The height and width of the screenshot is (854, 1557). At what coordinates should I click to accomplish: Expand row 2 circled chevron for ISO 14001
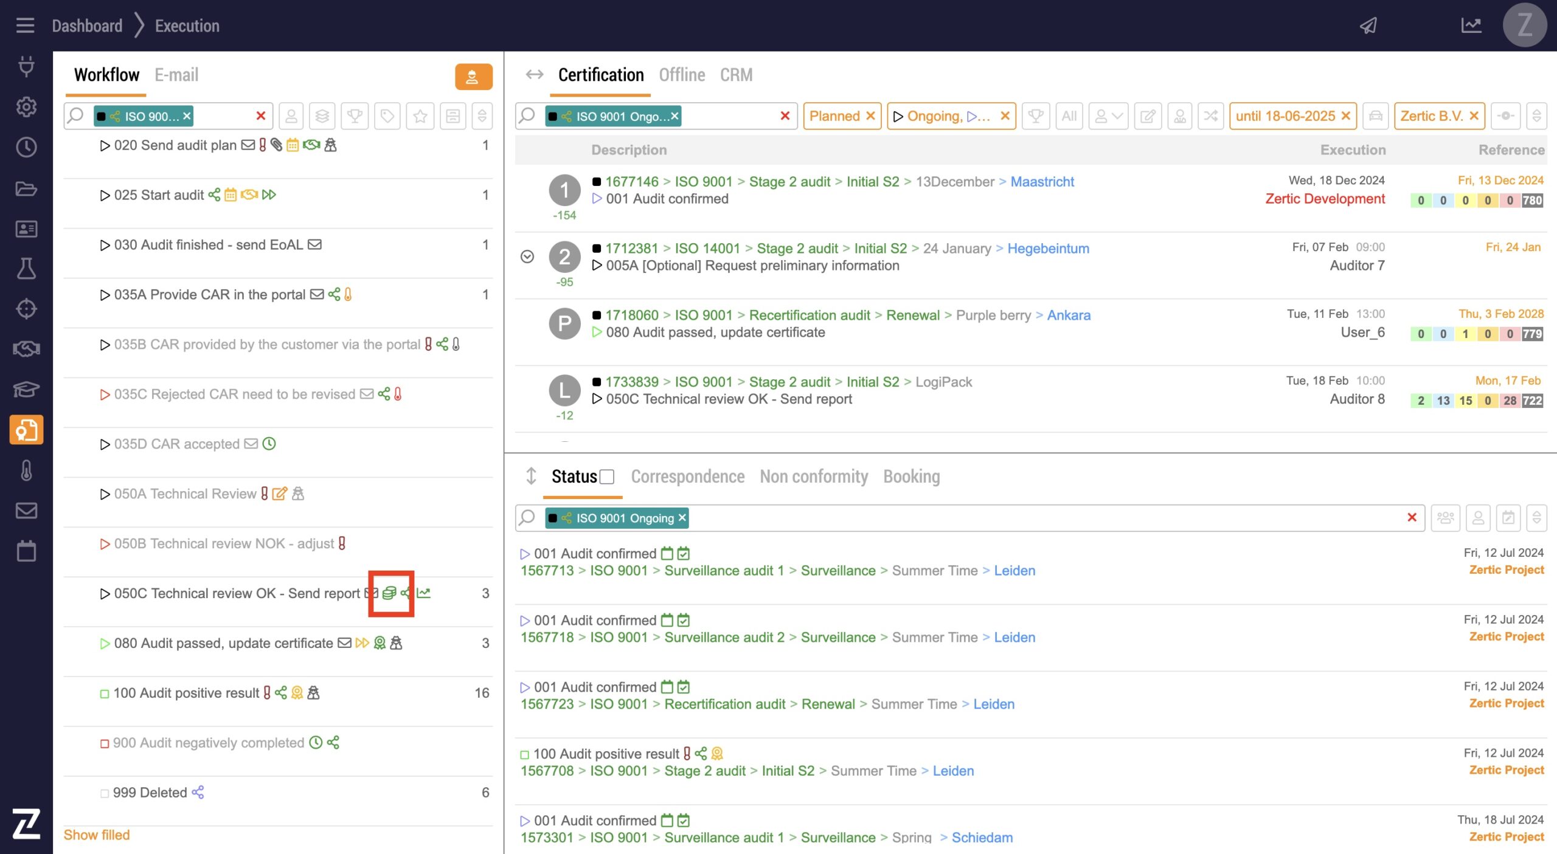click(527, 257)
